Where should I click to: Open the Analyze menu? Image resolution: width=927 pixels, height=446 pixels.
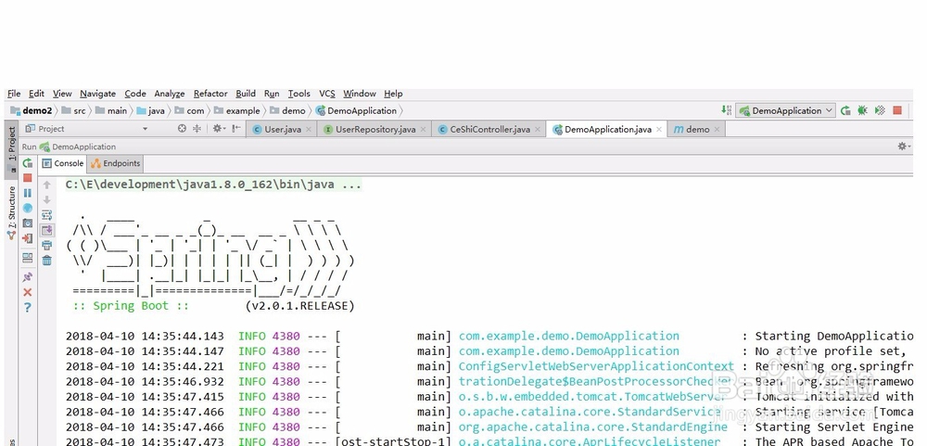pyautogui.click(x=169, y=94)
